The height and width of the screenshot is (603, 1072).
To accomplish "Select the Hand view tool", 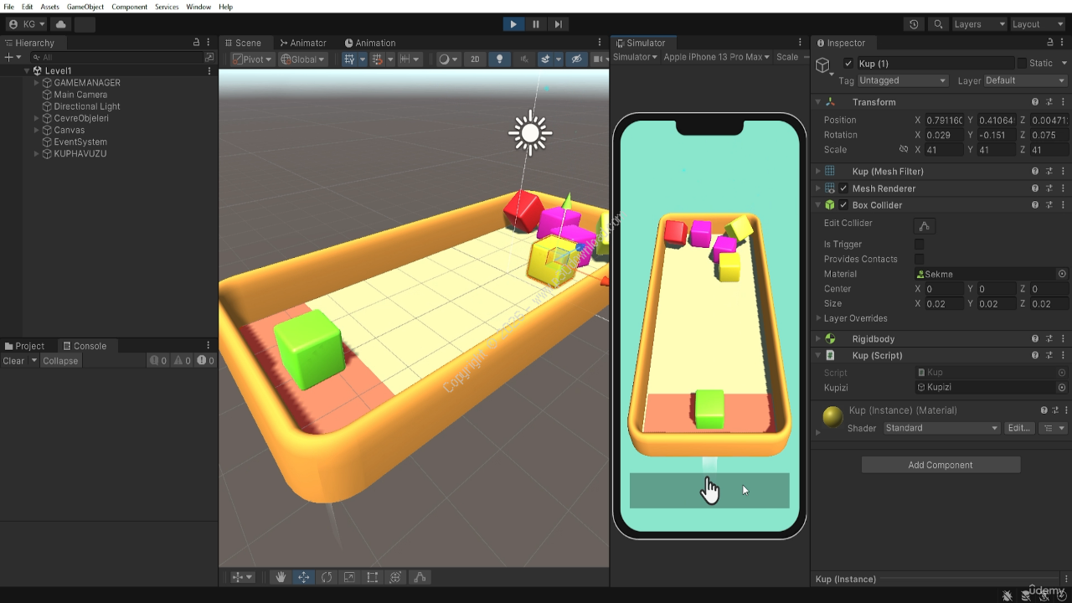I will (x=281, y=577).
